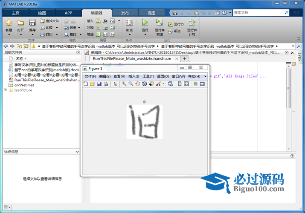Click the Print Figure icon in figure toolbar
The height and width of the screenshot is (213, 305).
(105, 84)
